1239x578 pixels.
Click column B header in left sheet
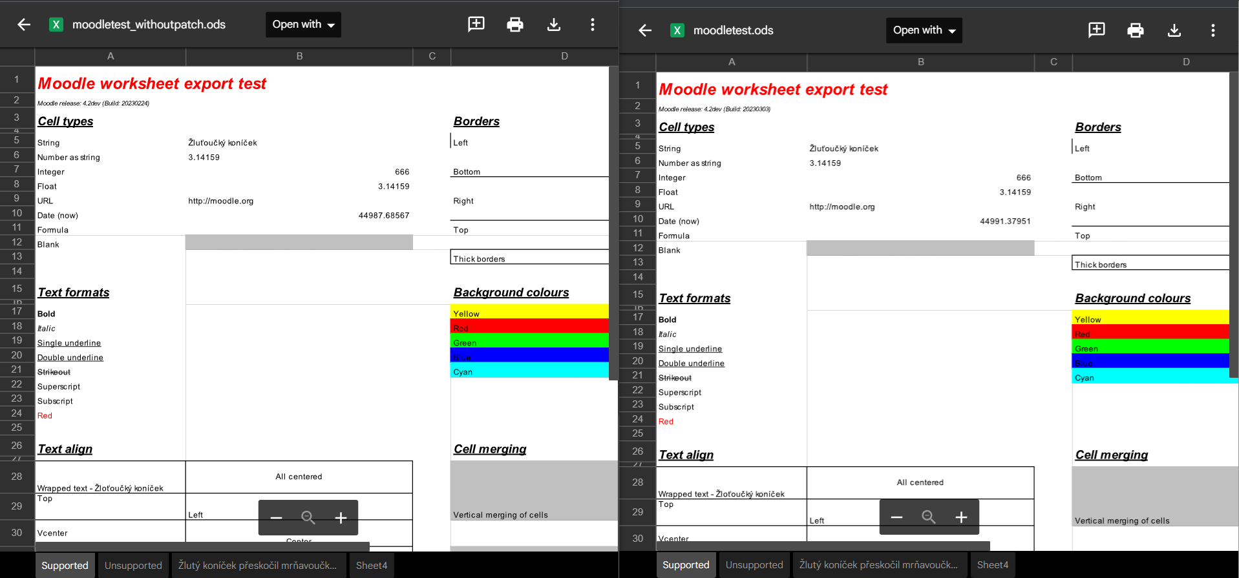[299, 56]
